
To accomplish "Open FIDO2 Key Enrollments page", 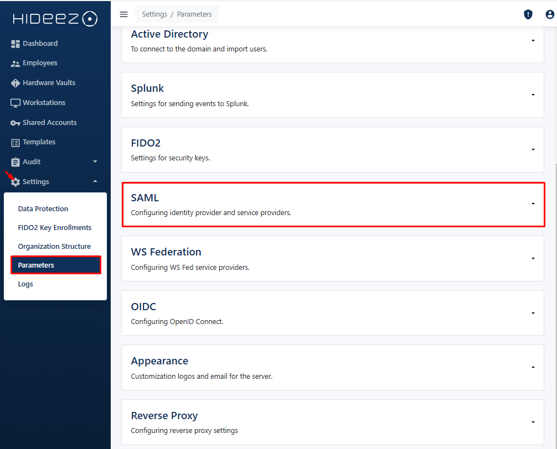I will (x=55, y=227).
